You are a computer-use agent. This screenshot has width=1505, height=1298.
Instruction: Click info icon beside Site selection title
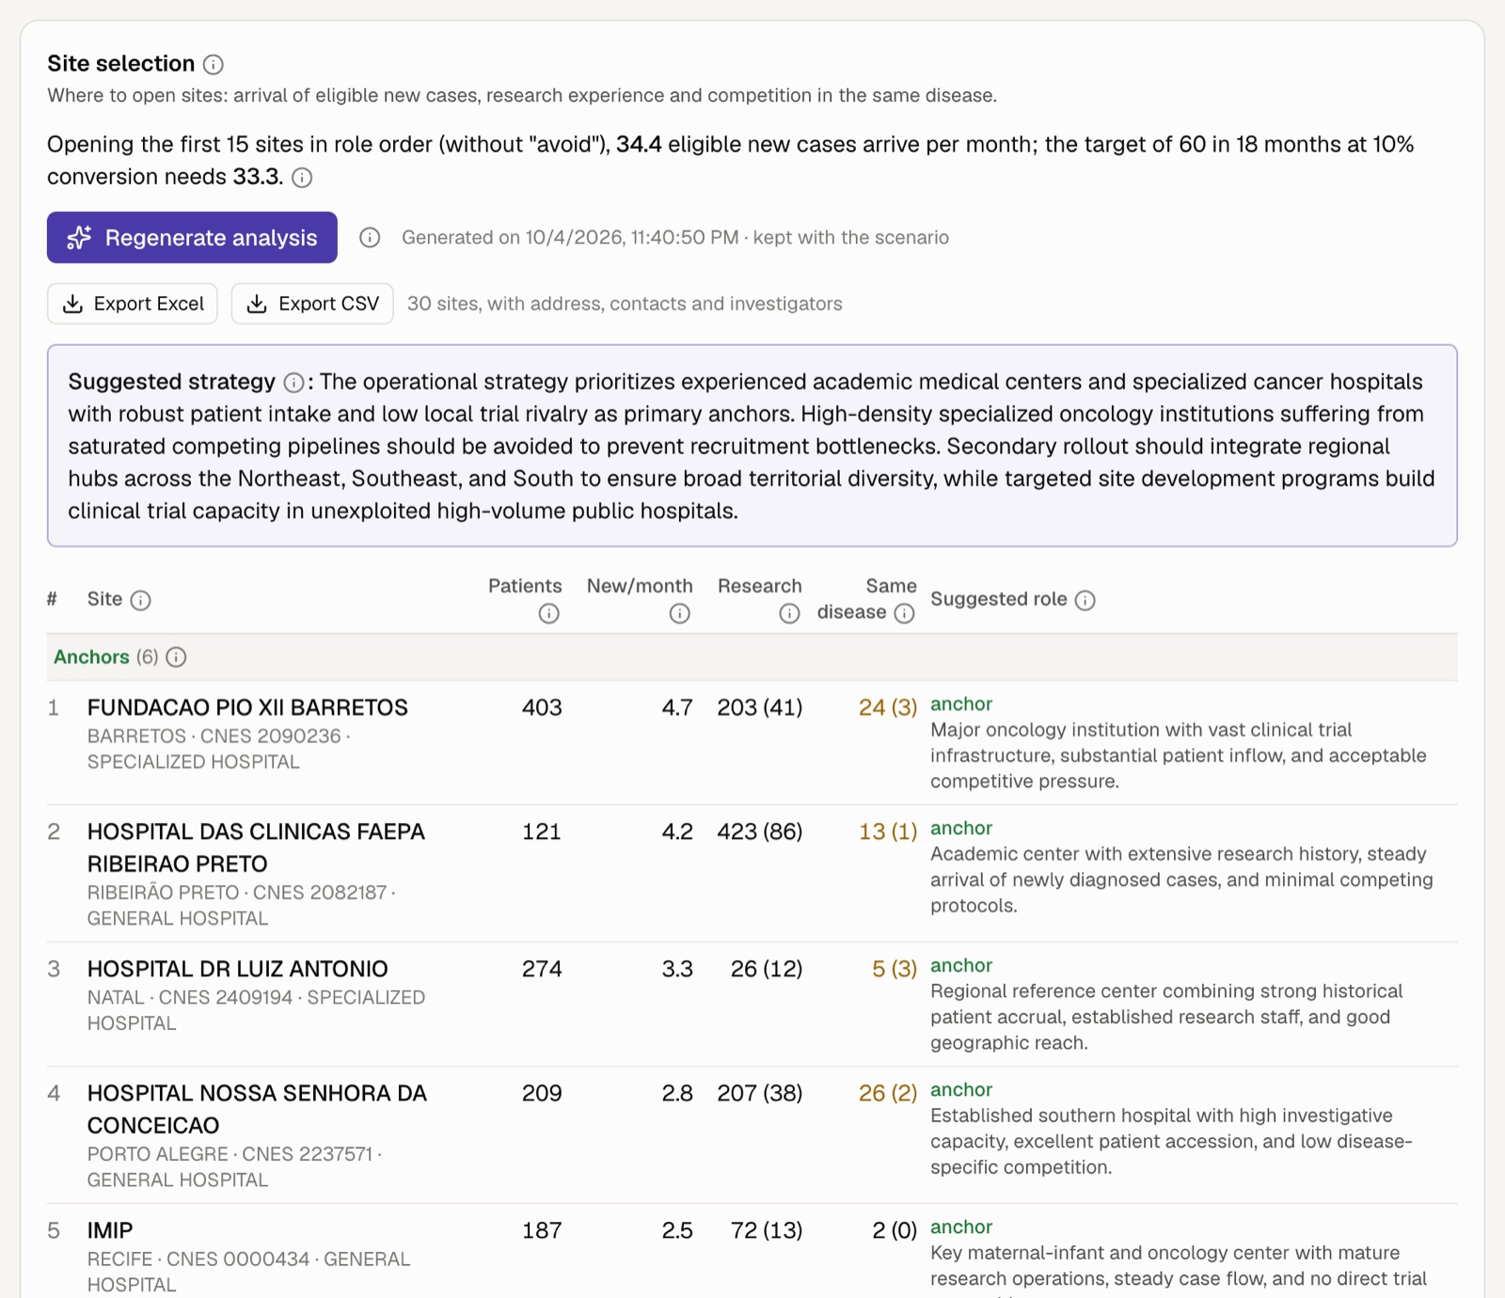click(x=214, y=64)
